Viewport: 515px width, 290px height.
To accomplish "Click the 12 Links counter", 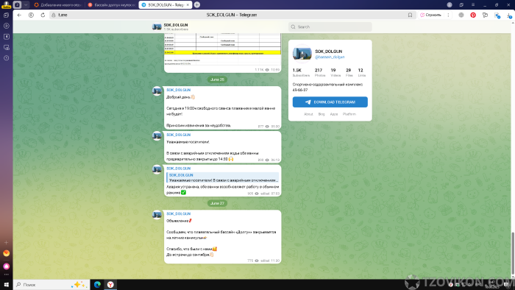I will coord(361,72).
